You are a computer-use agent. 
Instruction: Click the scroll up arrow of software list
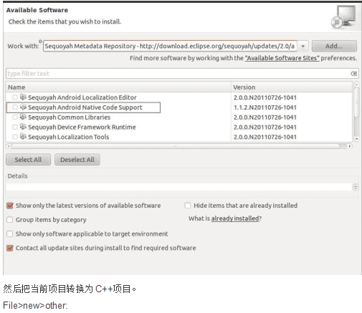pos(356,84)
